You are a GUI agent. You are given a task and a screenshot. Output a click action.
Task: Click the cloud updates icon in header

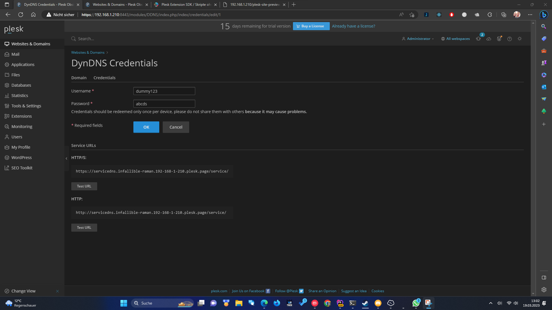(489, 39)
